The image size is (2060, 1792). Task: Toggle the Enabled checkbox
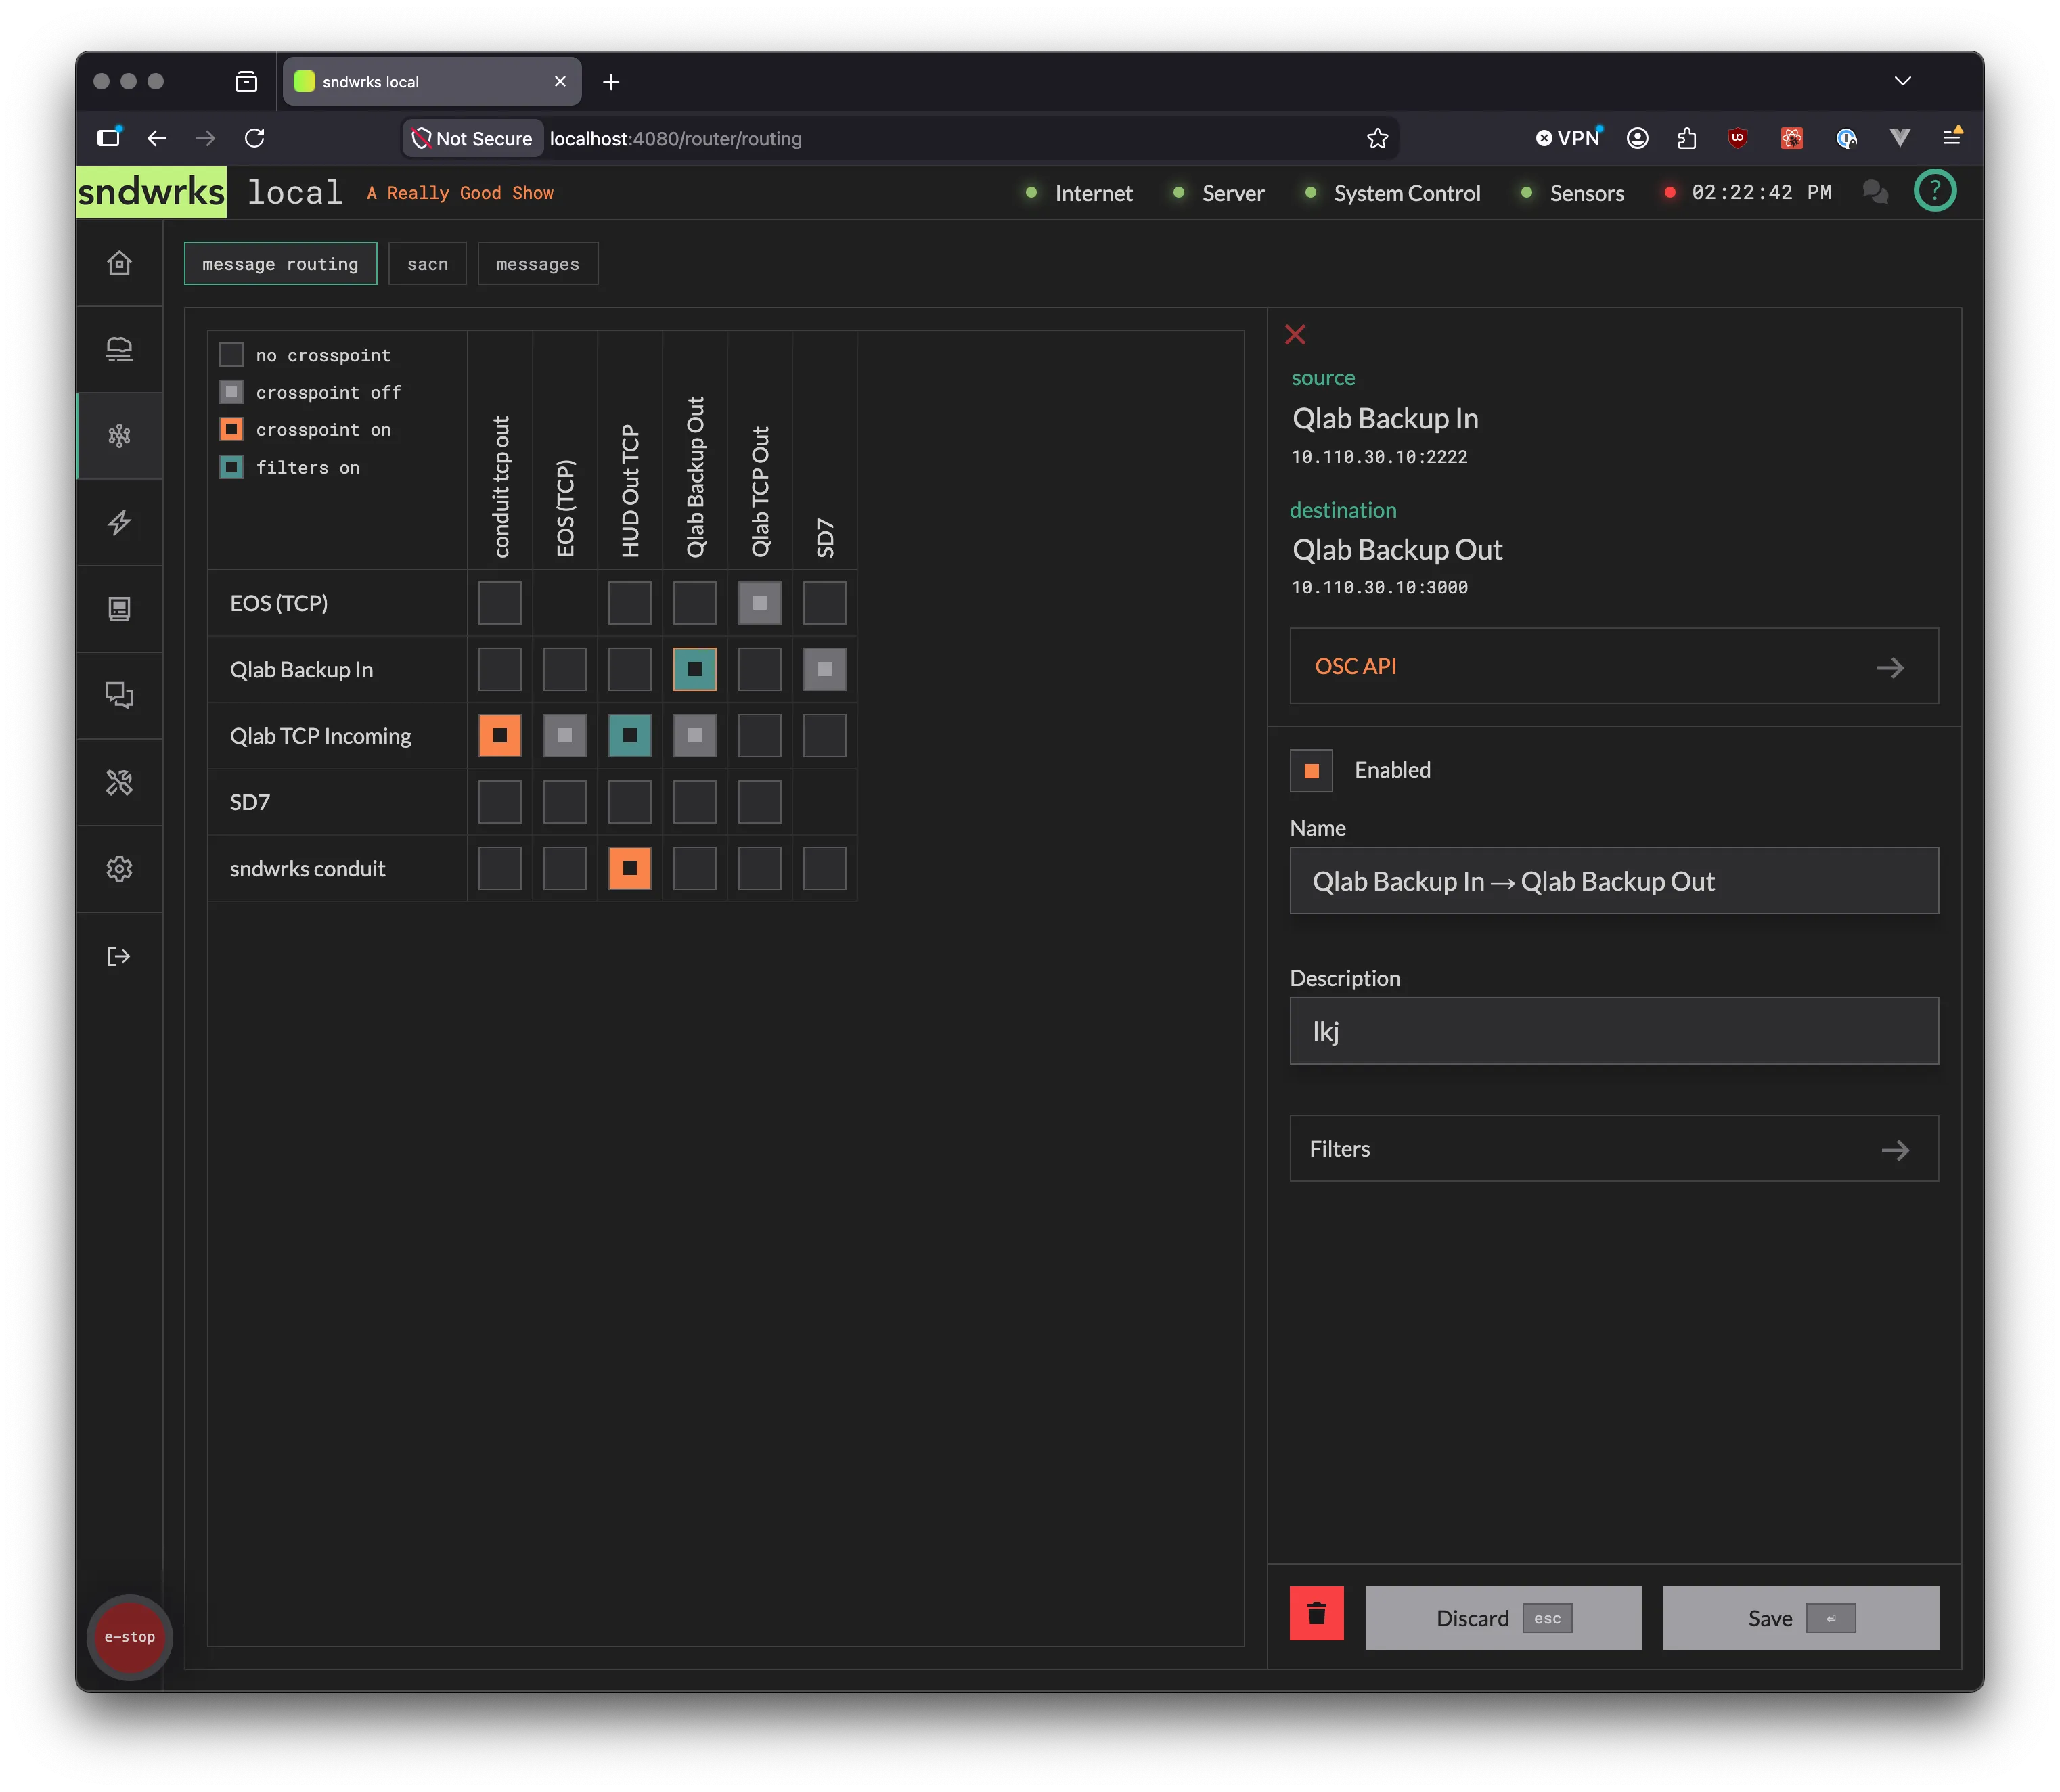1311,770
